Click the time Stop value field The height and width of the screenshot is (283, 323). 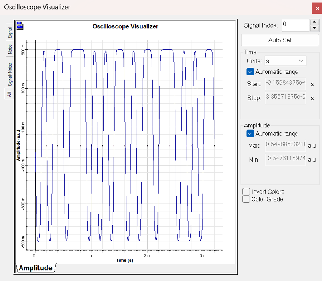(x=285, y=98)
